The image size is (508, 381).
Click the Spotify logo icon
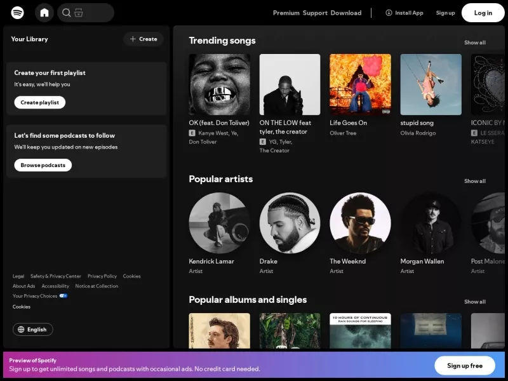(x=17, y=13)
